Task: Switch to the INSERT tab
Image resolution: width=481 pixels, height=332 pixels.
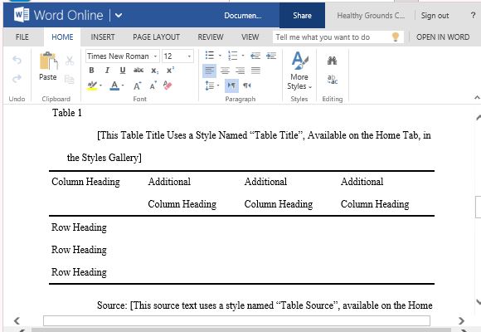Action: tap(103, 37)
